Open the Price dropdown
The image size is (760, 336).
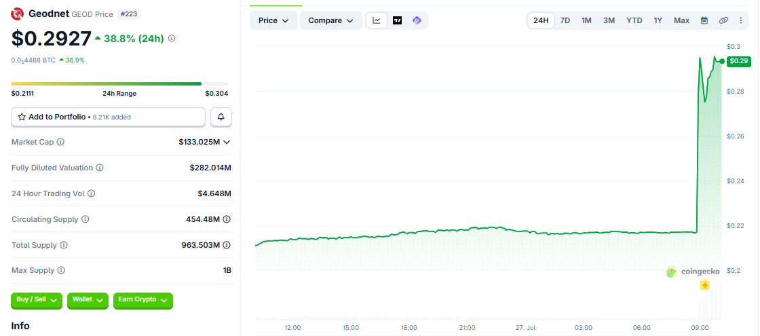click(274, 20)
